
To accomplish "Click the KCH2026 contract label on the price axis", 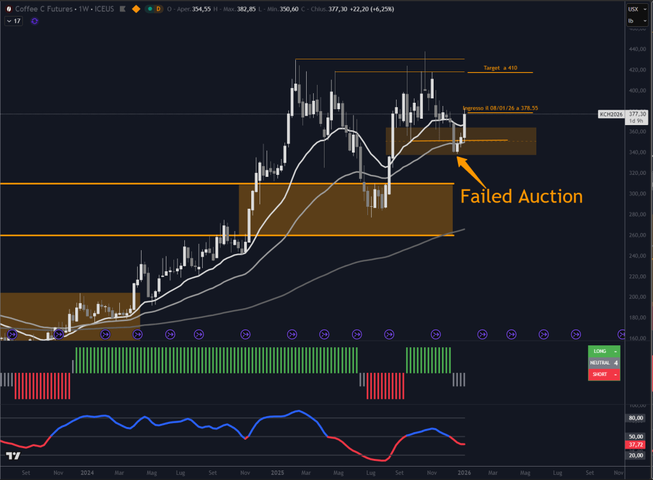I will click(x=610, y=114).
